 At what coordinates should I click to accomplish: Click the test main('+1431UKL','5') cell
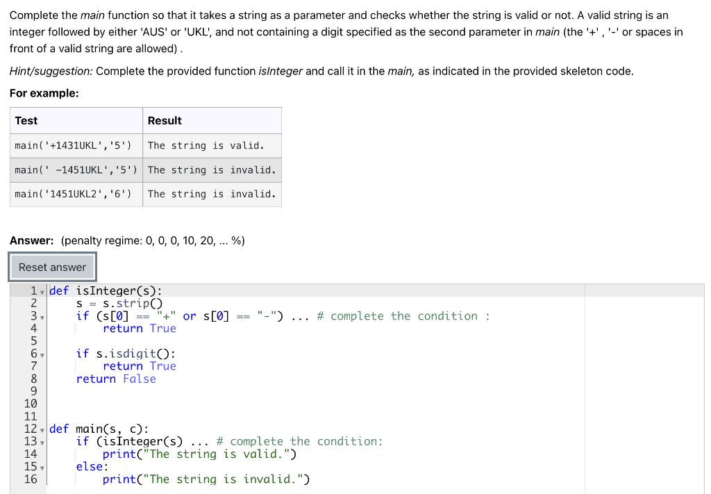pos(74,145)
